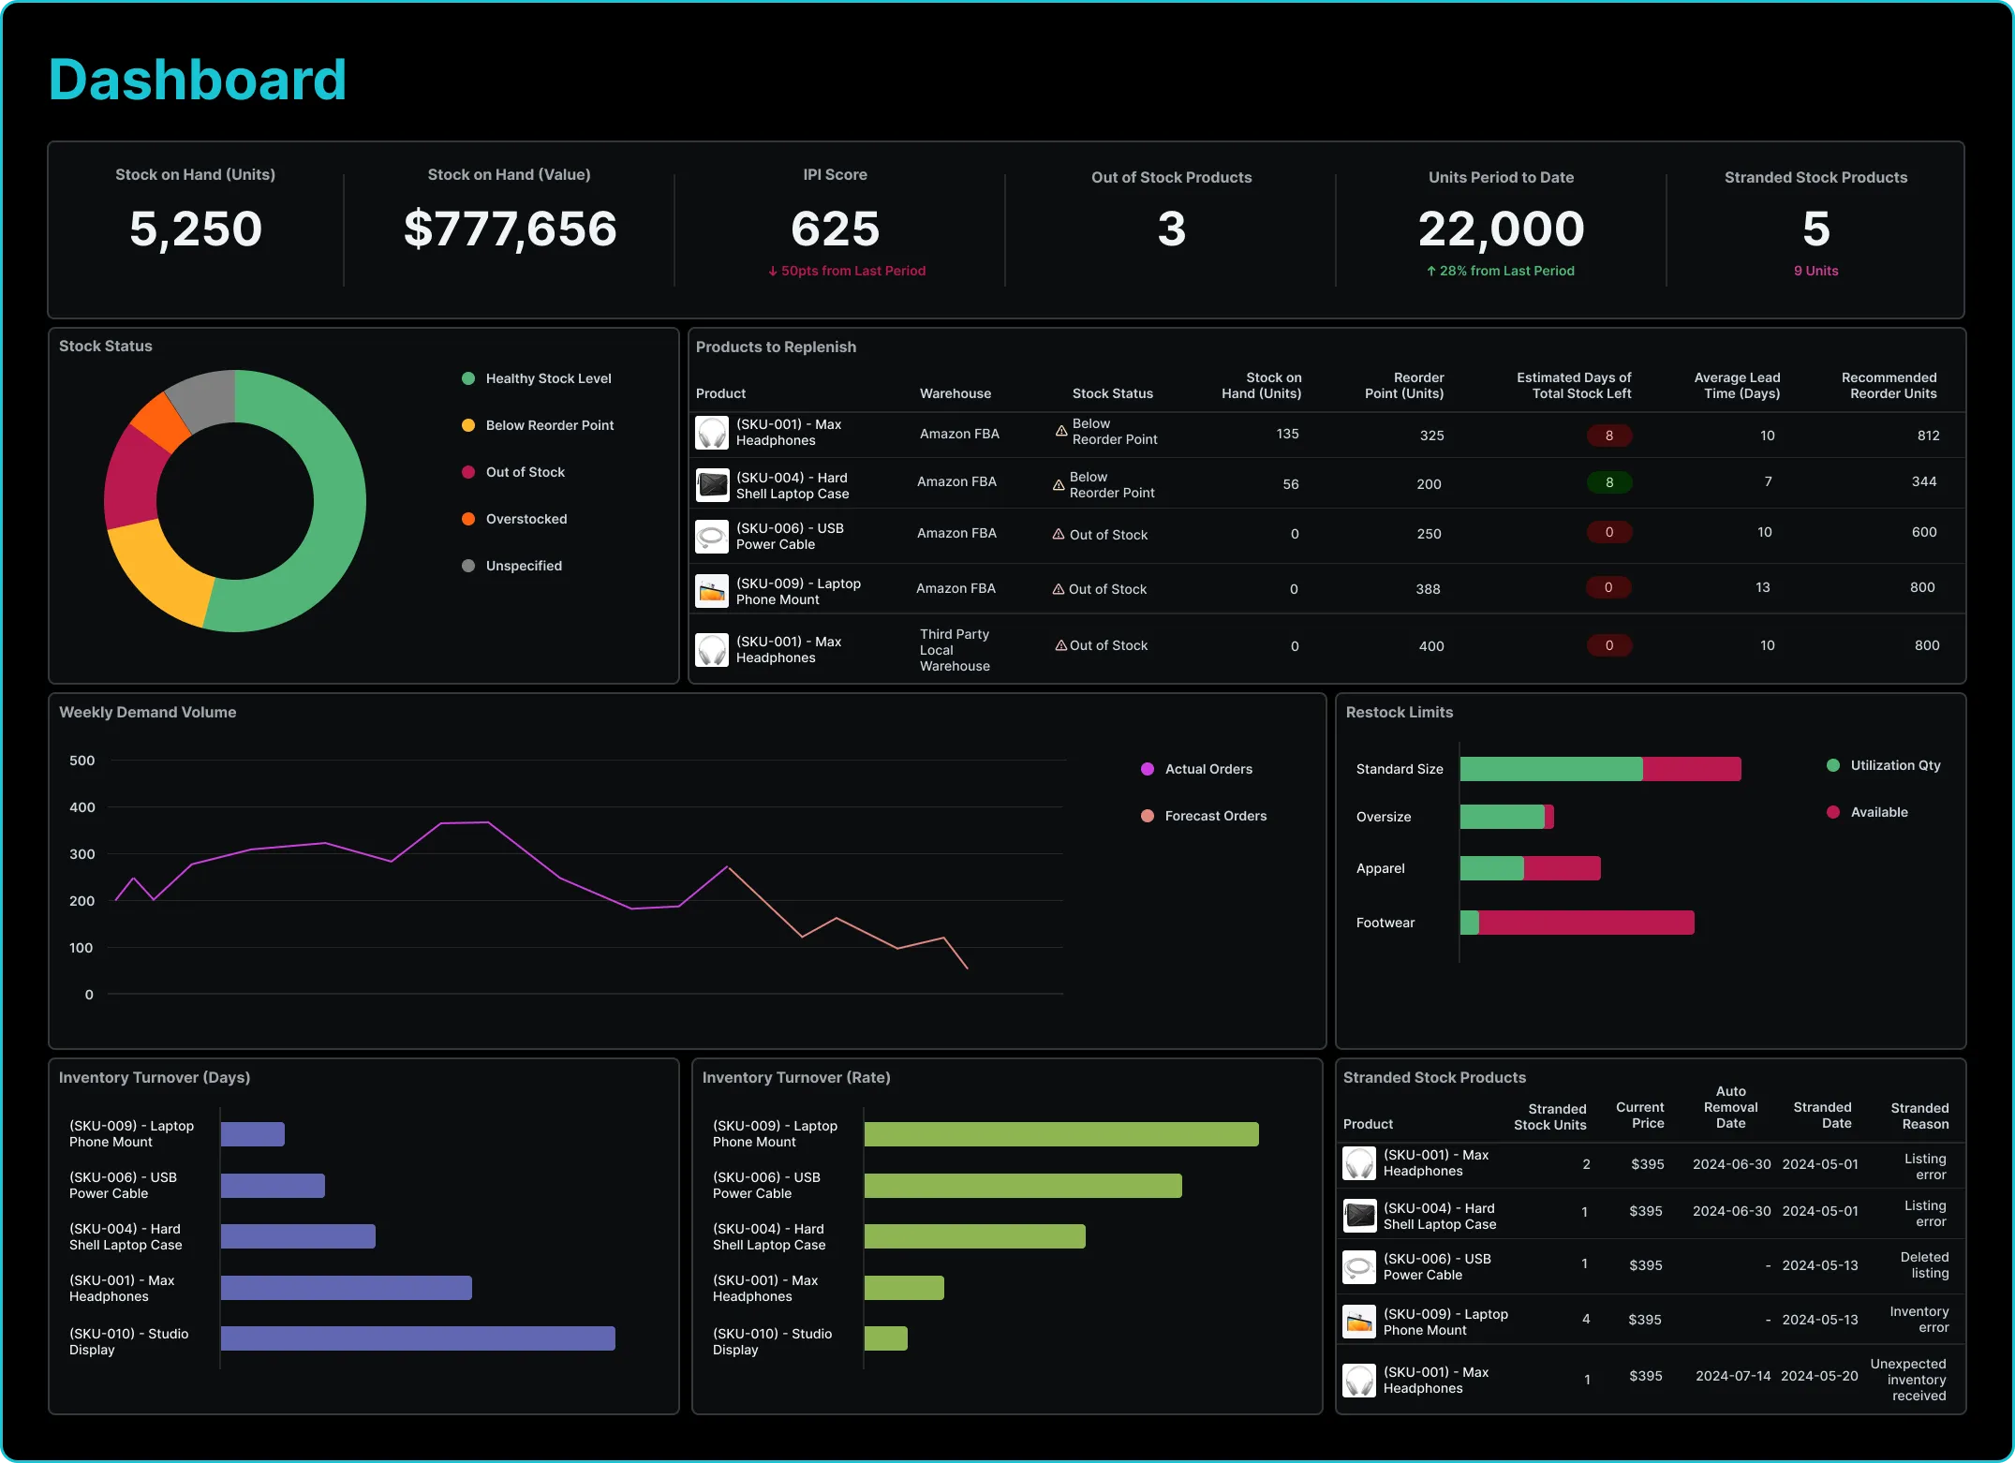Click Studio Display bar in Inventory Turnover (Days)
The image size is (2015, 1463).
(418, 1338)
